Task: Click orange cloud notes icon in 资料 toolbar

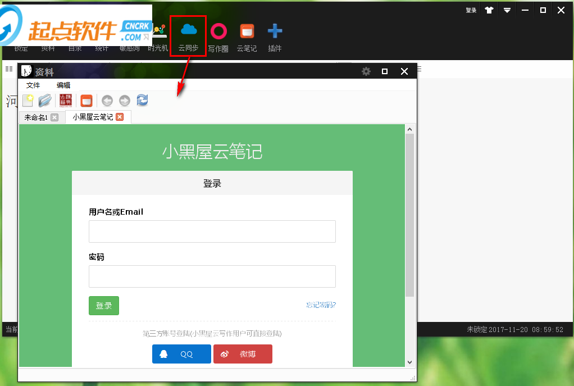Action: click(x=86, y=101)
